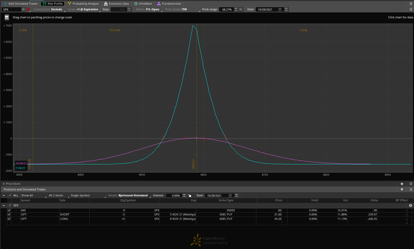Open the Model Bjerksund-Stensland dropdown
The height and width of the screenshot is (249, 414).
point(133,195)
